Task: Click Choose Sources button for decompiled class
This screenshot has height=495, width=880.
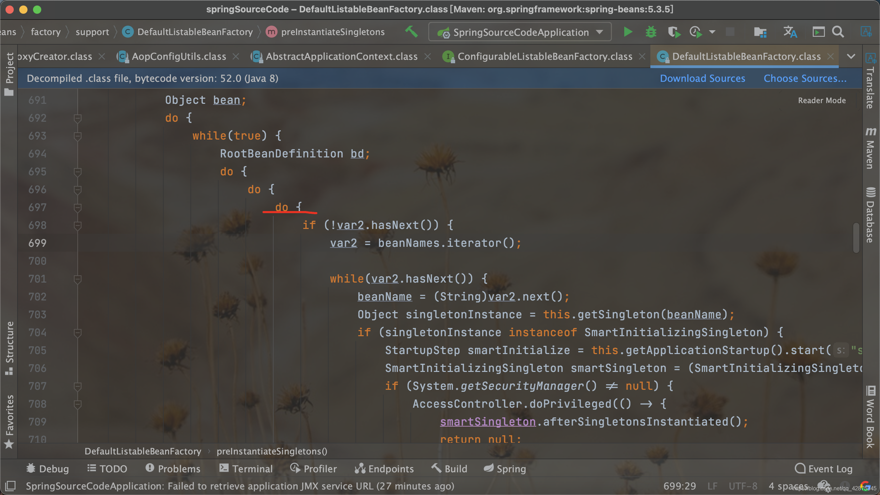Action: tap(804, 79)
